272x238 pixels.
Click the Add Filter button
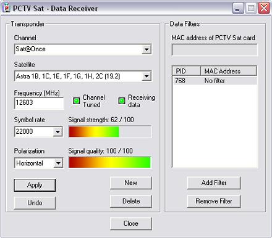pyautogui.click(x=214, y=183)
